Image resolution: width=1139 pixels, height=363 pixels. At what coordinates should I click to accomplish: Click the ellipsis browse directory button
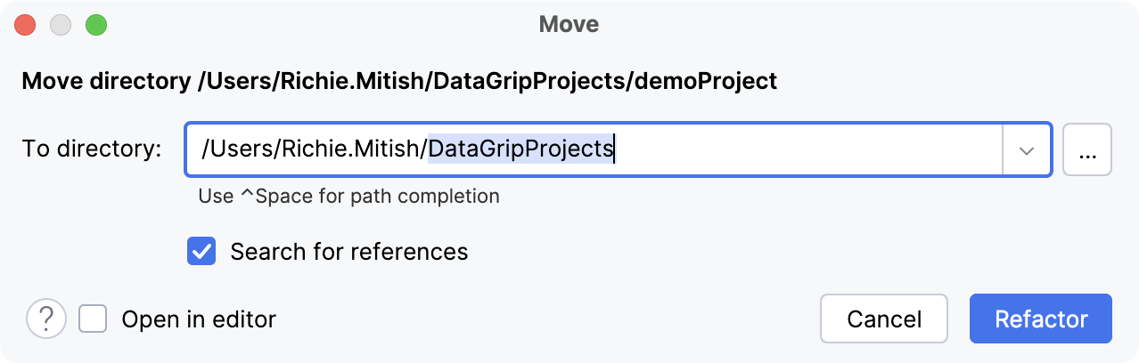pyautogui.click(x=1087, y=149)
